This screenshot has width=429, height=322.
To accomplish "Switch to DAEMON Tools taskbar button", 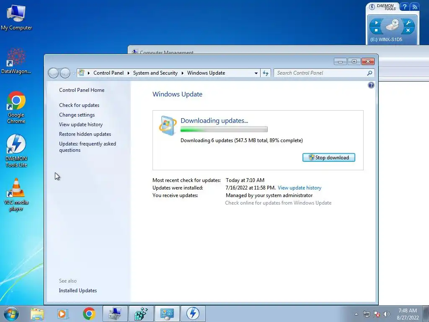I will (193, 314).
